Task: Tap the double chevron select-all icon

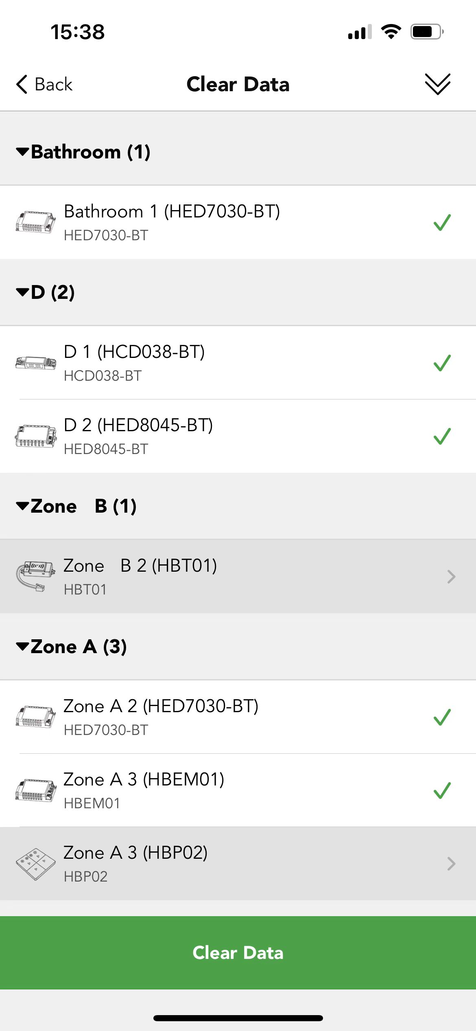Action: point(438,84)
